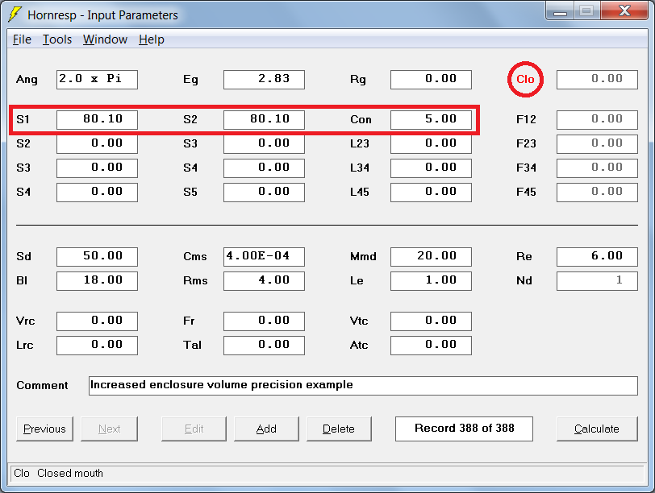Click the Vrc input field
Image resolution: width=655 pixels, height=493 pixels.
97,321
